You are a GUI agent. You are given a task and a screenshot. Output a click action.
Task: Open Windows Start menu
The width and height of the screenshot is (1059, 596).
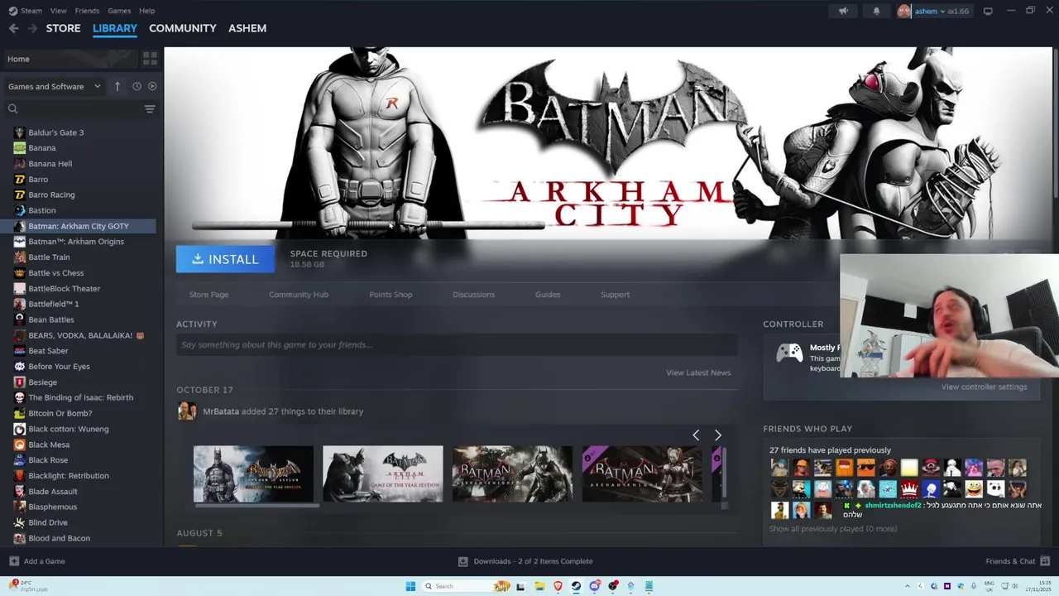(x=410, y=586)
